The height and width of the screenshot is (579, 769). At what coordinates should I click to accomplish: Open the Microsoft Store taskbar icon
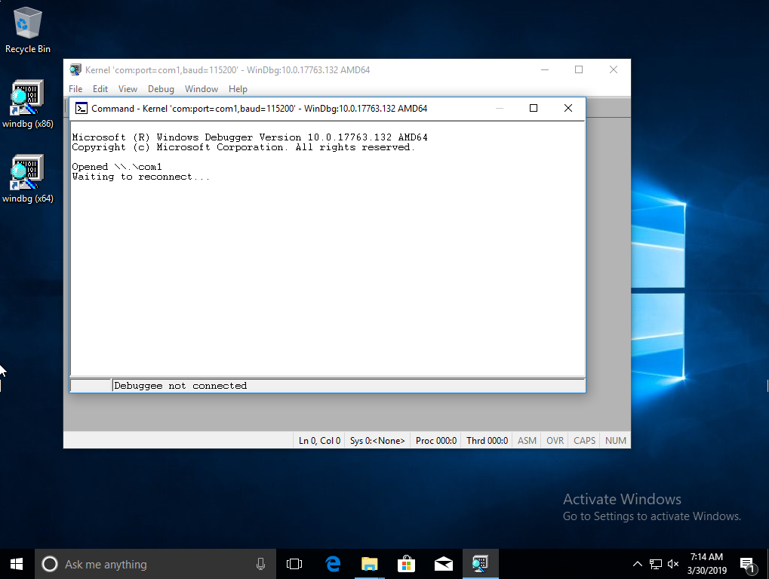coord(406,564)
